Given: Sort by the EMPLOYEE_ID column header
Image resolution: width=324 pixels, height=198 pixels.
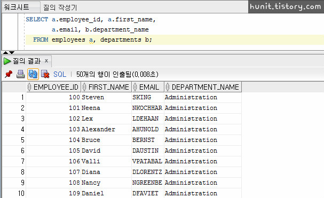Looking at the screenshot, I should 53,87.
